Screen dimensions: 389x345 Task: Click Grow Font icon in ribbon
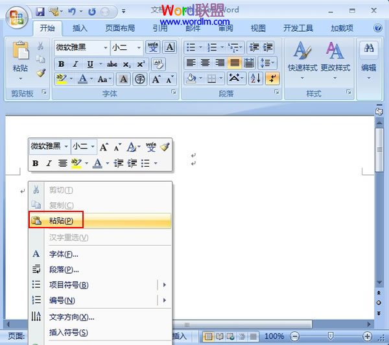pyautogui.click(x=156, y=79)
